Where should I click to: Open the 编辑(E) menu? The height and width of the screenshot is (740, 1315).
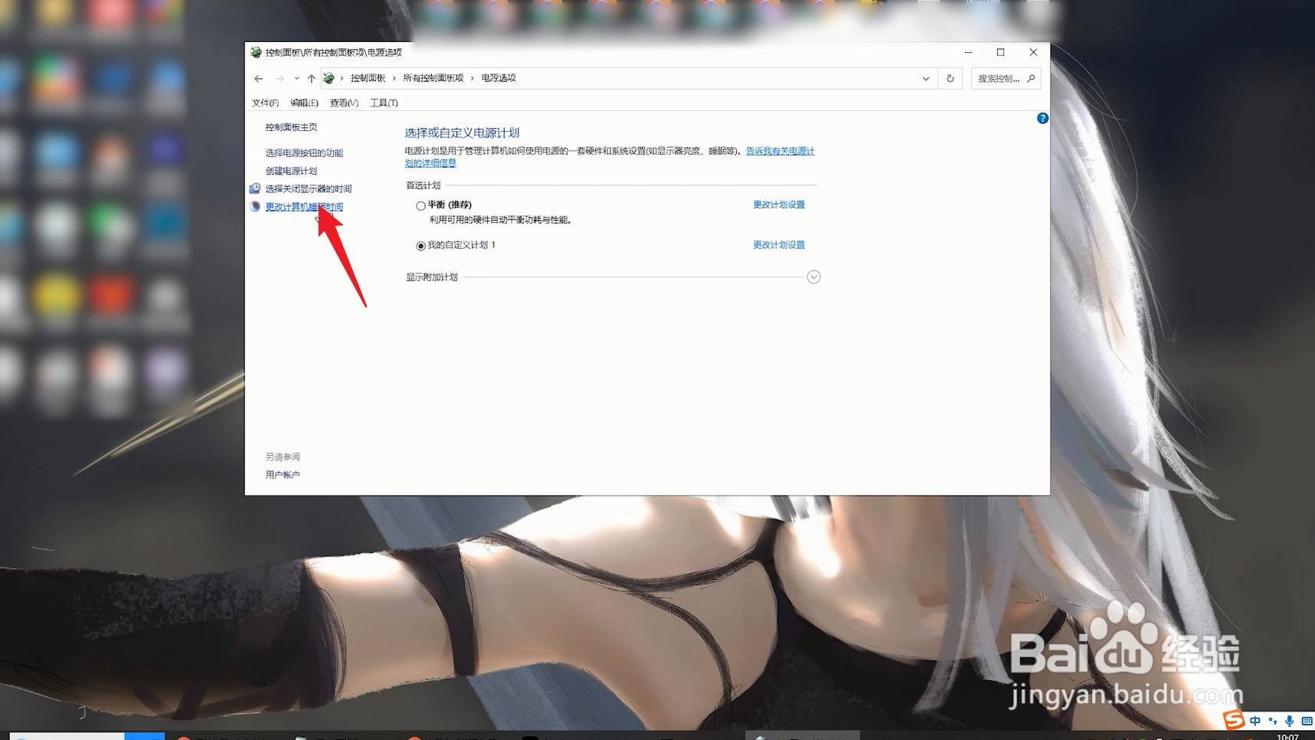(304, 103)
